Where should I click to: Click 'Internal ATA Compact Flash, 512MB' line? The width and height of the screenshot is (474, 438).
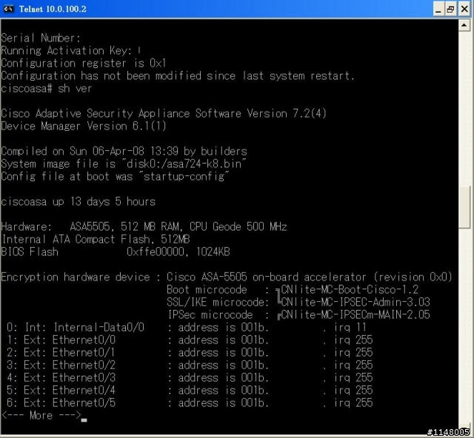point(96,239)
